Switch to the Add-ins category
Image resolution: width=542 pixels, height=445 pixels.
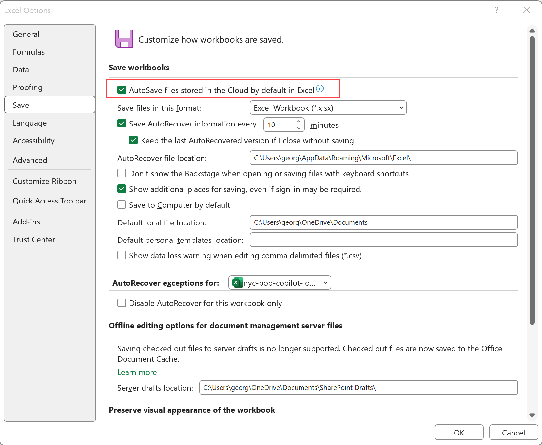pos(50,222)
